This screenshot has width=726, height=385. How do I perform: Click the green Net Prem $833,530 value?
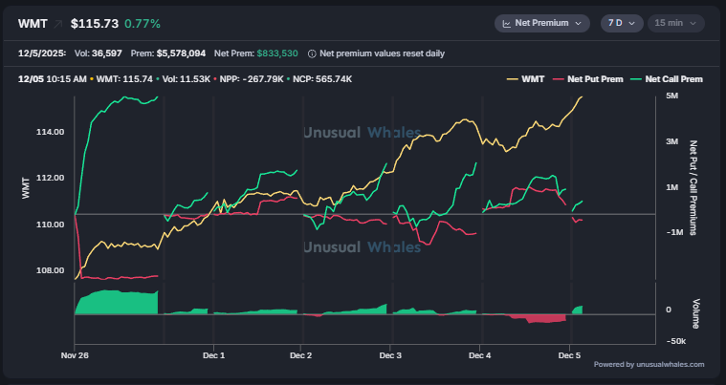tap(284, 53)
